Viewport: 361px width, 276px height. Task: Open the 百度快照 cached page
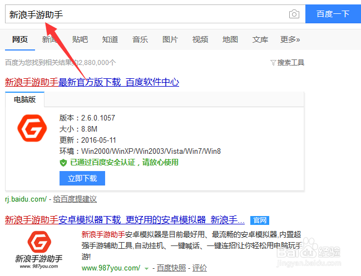[171, 268]
